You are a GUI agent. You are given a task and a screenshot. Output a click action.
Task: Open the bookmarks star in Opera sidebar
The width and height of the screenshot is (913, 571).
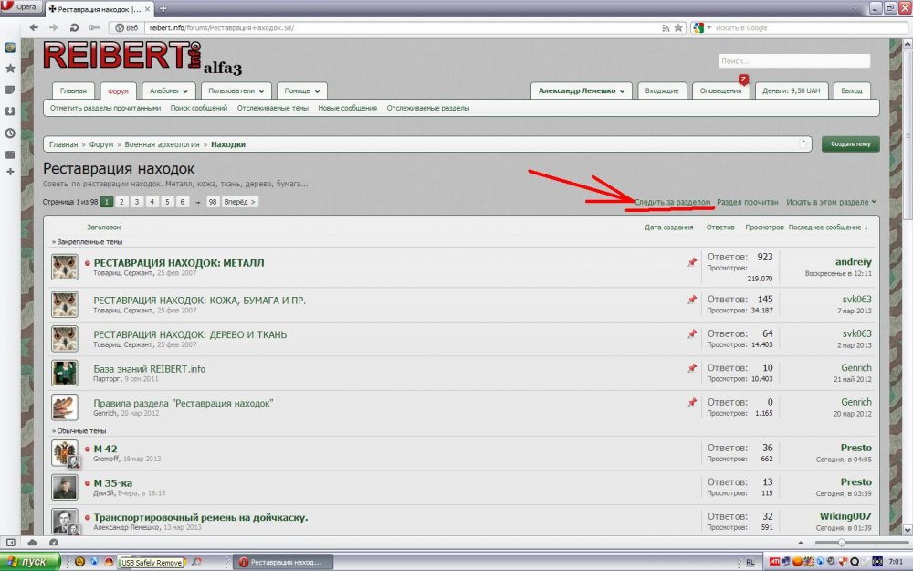point(10,69)
